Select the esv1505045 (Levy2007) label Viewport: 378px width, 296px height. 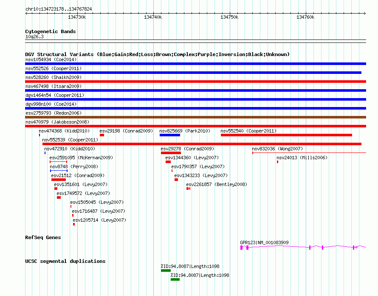pyautogui.click(x=97, y=202)
